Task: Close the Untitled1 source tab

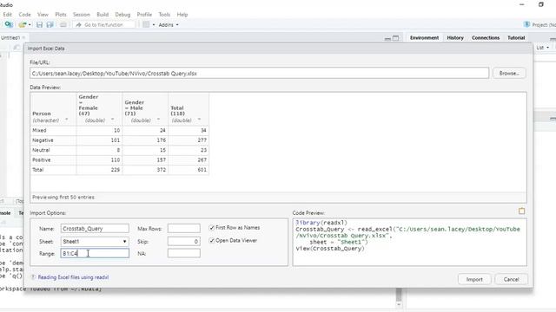Action: (23, 37)
